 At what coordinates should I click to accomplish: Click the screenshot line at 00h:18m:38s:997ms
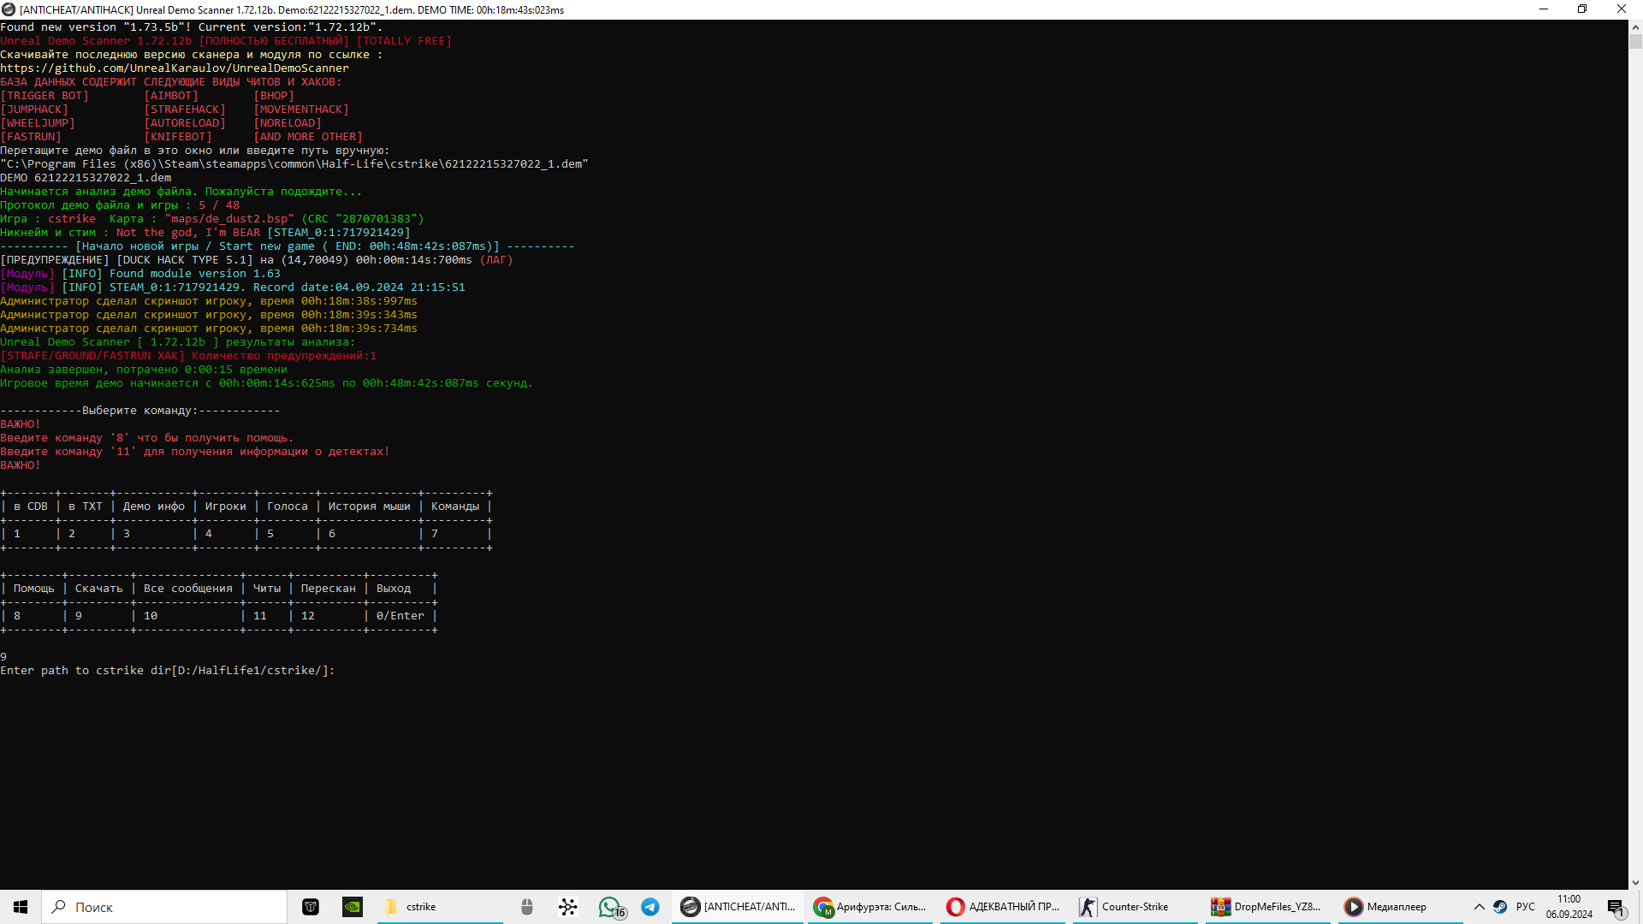(209, 301)
